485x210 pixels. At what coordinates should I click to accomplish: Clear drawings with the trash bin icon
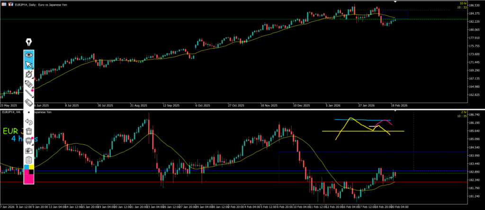click(x=28, y=131)
